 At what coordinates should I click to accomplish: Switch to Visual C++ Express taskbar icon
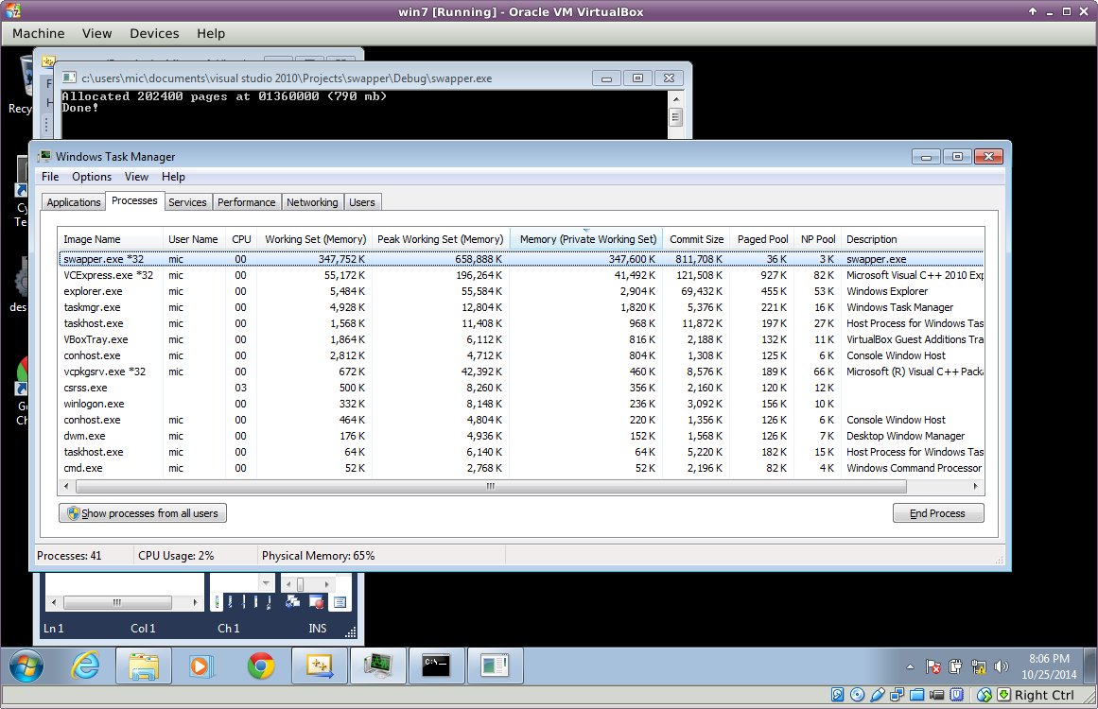click(320, 666)
